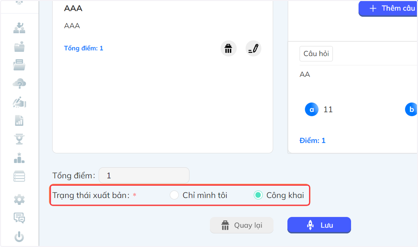Open the trophy sidebar icon
The height and width of the screenshot is (247, 418).
(20, 139)
